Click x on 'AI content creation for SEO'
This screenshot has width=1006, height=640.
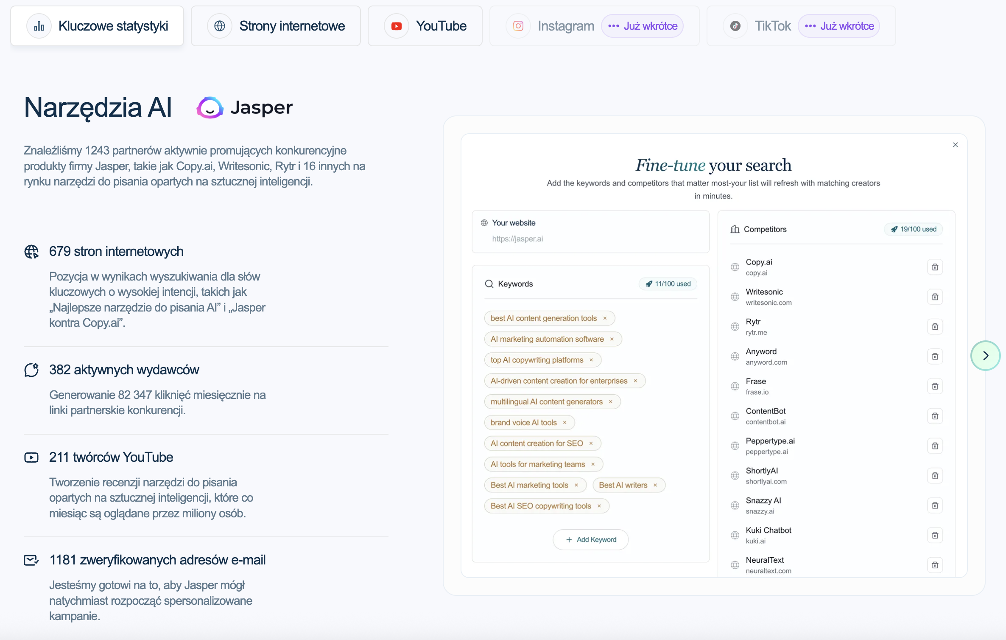coord(591,444)
